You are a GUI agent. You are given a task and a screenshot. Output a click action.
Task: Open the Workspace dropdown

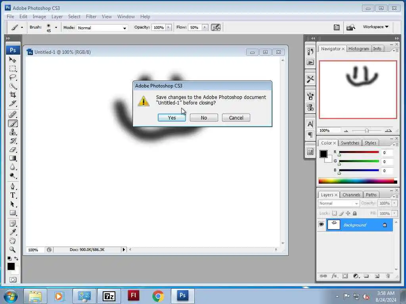(x=375, y=27)
